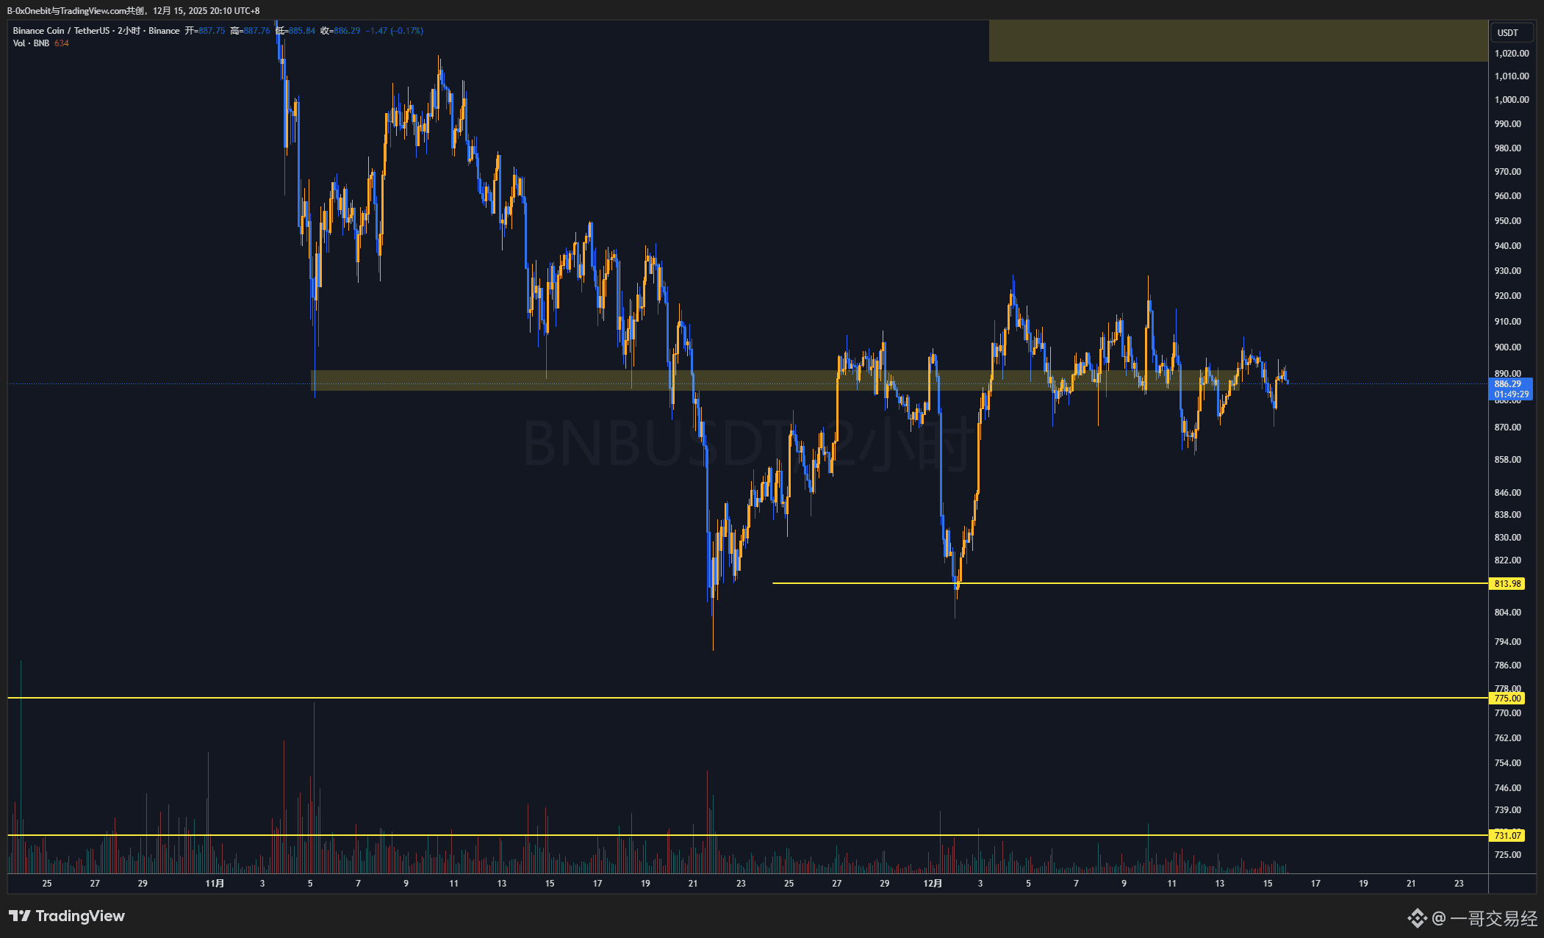Click the Binance logo icon in watermark
1544x938 pixels.
1417,918
